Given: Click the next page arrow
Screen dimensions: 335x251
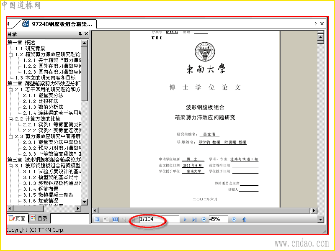Looking at the screenshot, I should pos(185,219).
